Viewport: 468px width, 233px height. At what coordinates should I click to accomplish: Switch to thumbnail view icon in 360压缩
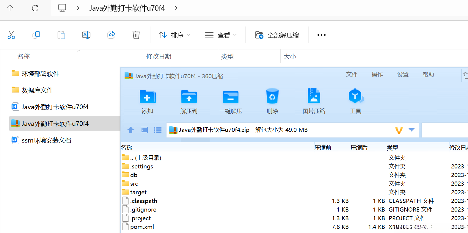pos(144,130)
